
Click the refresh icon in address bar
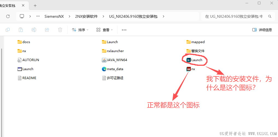click(8, 16)
